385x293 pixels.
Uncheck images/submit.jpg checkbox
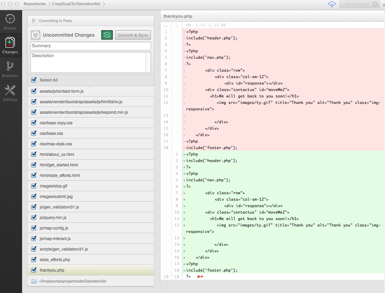point(34,197)
